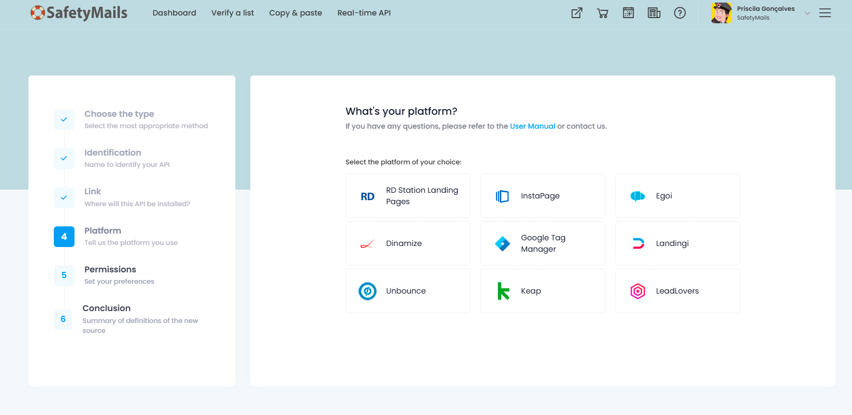
Task: Choose RD Station Landing Pages text
Action: click(422, 196)
